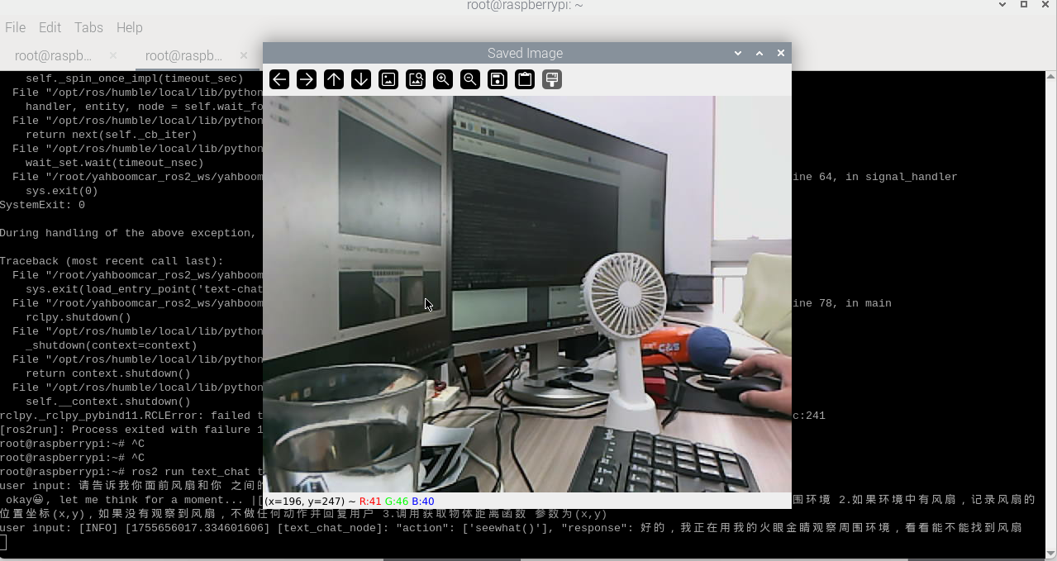Minimize the root@raspberrypi terminal window
Viewport: 1057px width, 561px height.
[1002, 5]
